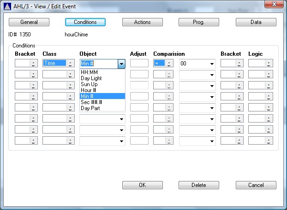Viewport: 287px width, 210px height.
Task: Collapse the 'Min #' Object dropdown arrow
Action: 121,64
